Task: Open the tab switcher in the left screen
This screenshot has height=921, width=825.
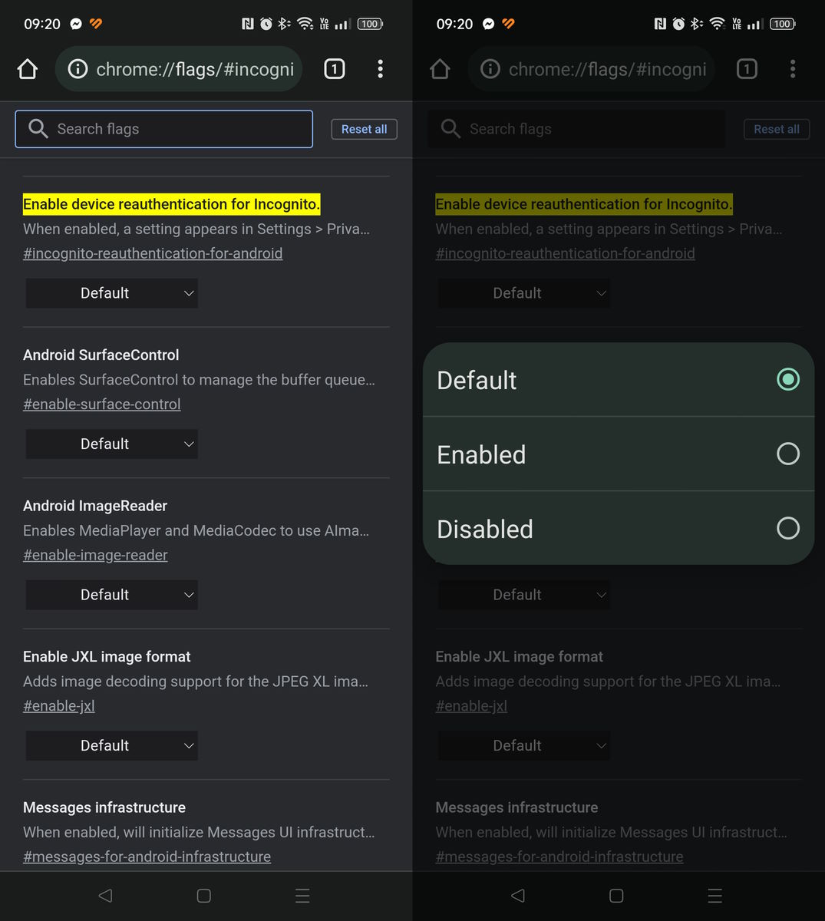Action: [334, 69]
